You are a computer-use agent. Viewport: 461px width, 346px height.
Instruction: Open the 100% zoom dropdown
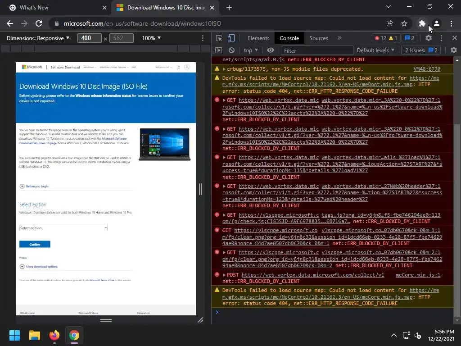click(151, 38)
